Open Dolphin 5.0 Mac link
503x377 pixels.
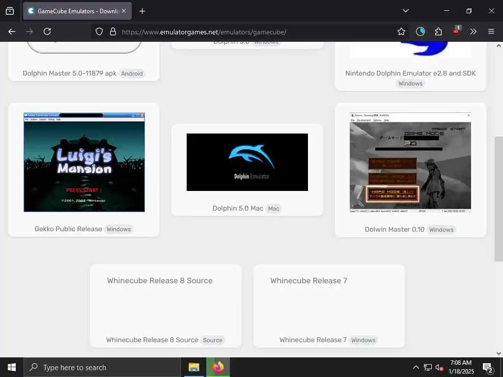pos(238,208)
